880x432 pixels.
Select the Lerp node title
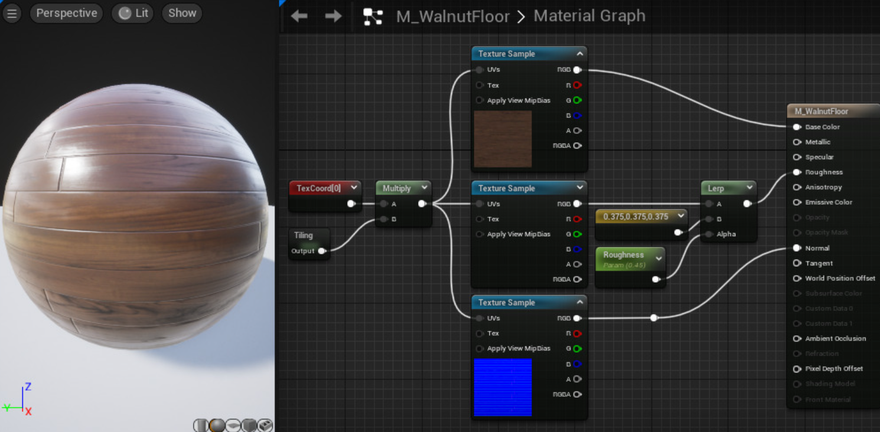pos(715,188)
